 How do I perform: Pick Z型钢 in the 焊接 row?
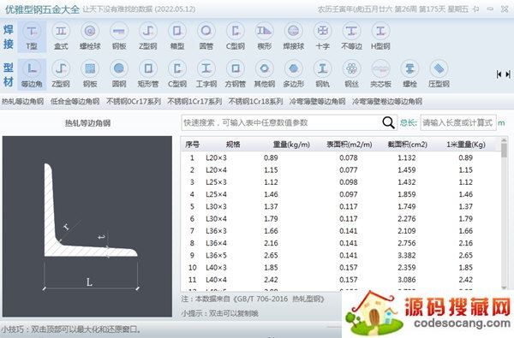tap(148, 36)
